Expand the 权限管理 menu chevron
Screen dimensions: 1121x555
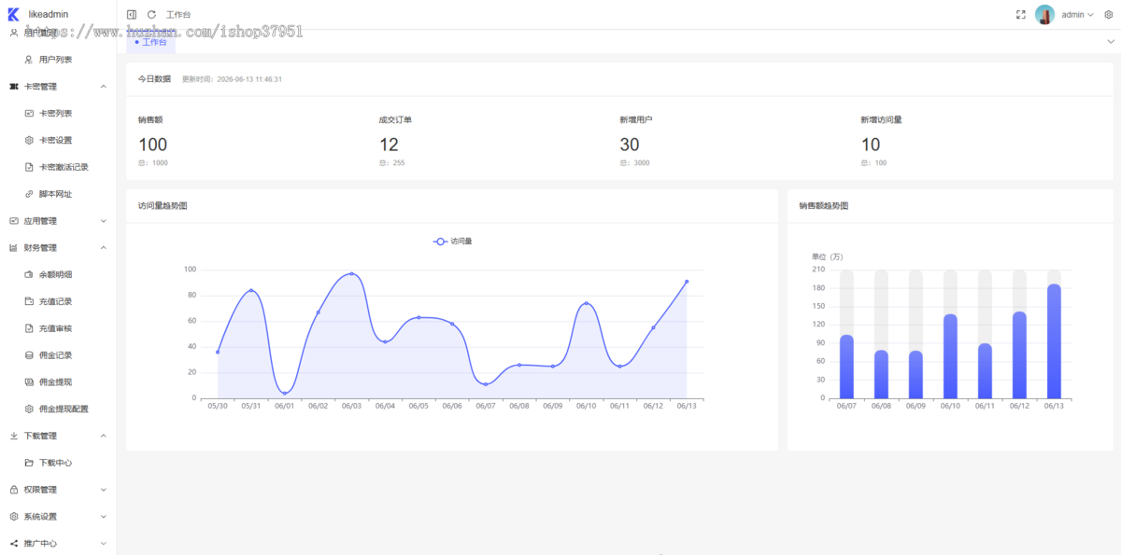tap(103, 490)
